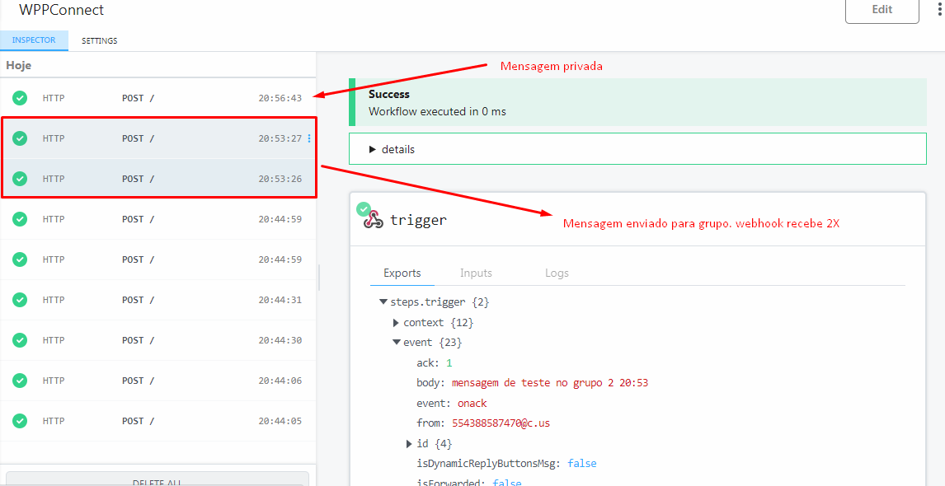This screenshot has height=486, width=945.
Task: Select the trigger node icon in the workflow panel
Action: coord(374,220)
